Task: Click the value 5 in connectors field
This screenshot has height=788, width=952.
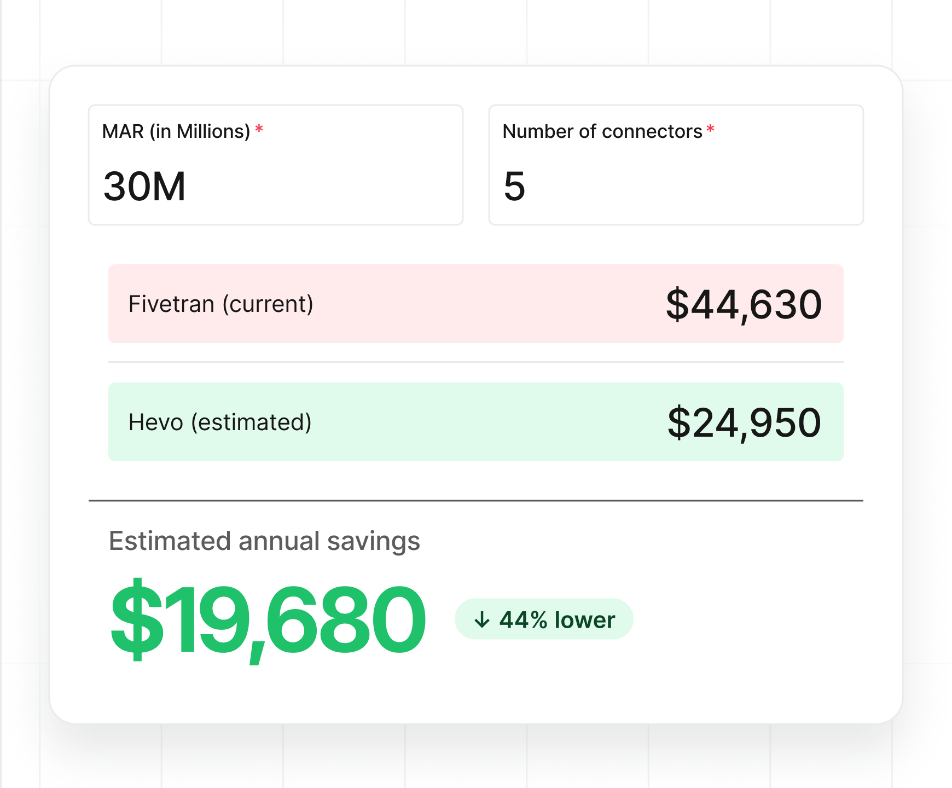Action: pos(514,186)
